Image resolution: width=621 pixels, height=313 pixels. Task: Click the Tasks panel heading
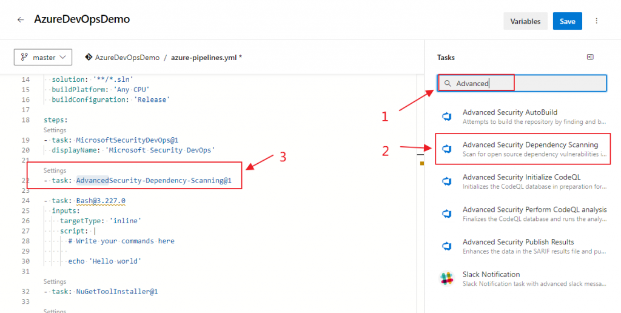coord(446,58)
